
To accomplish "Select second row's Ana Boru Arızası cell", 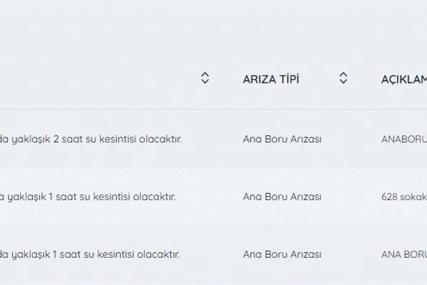I will (x=282, y=197).
